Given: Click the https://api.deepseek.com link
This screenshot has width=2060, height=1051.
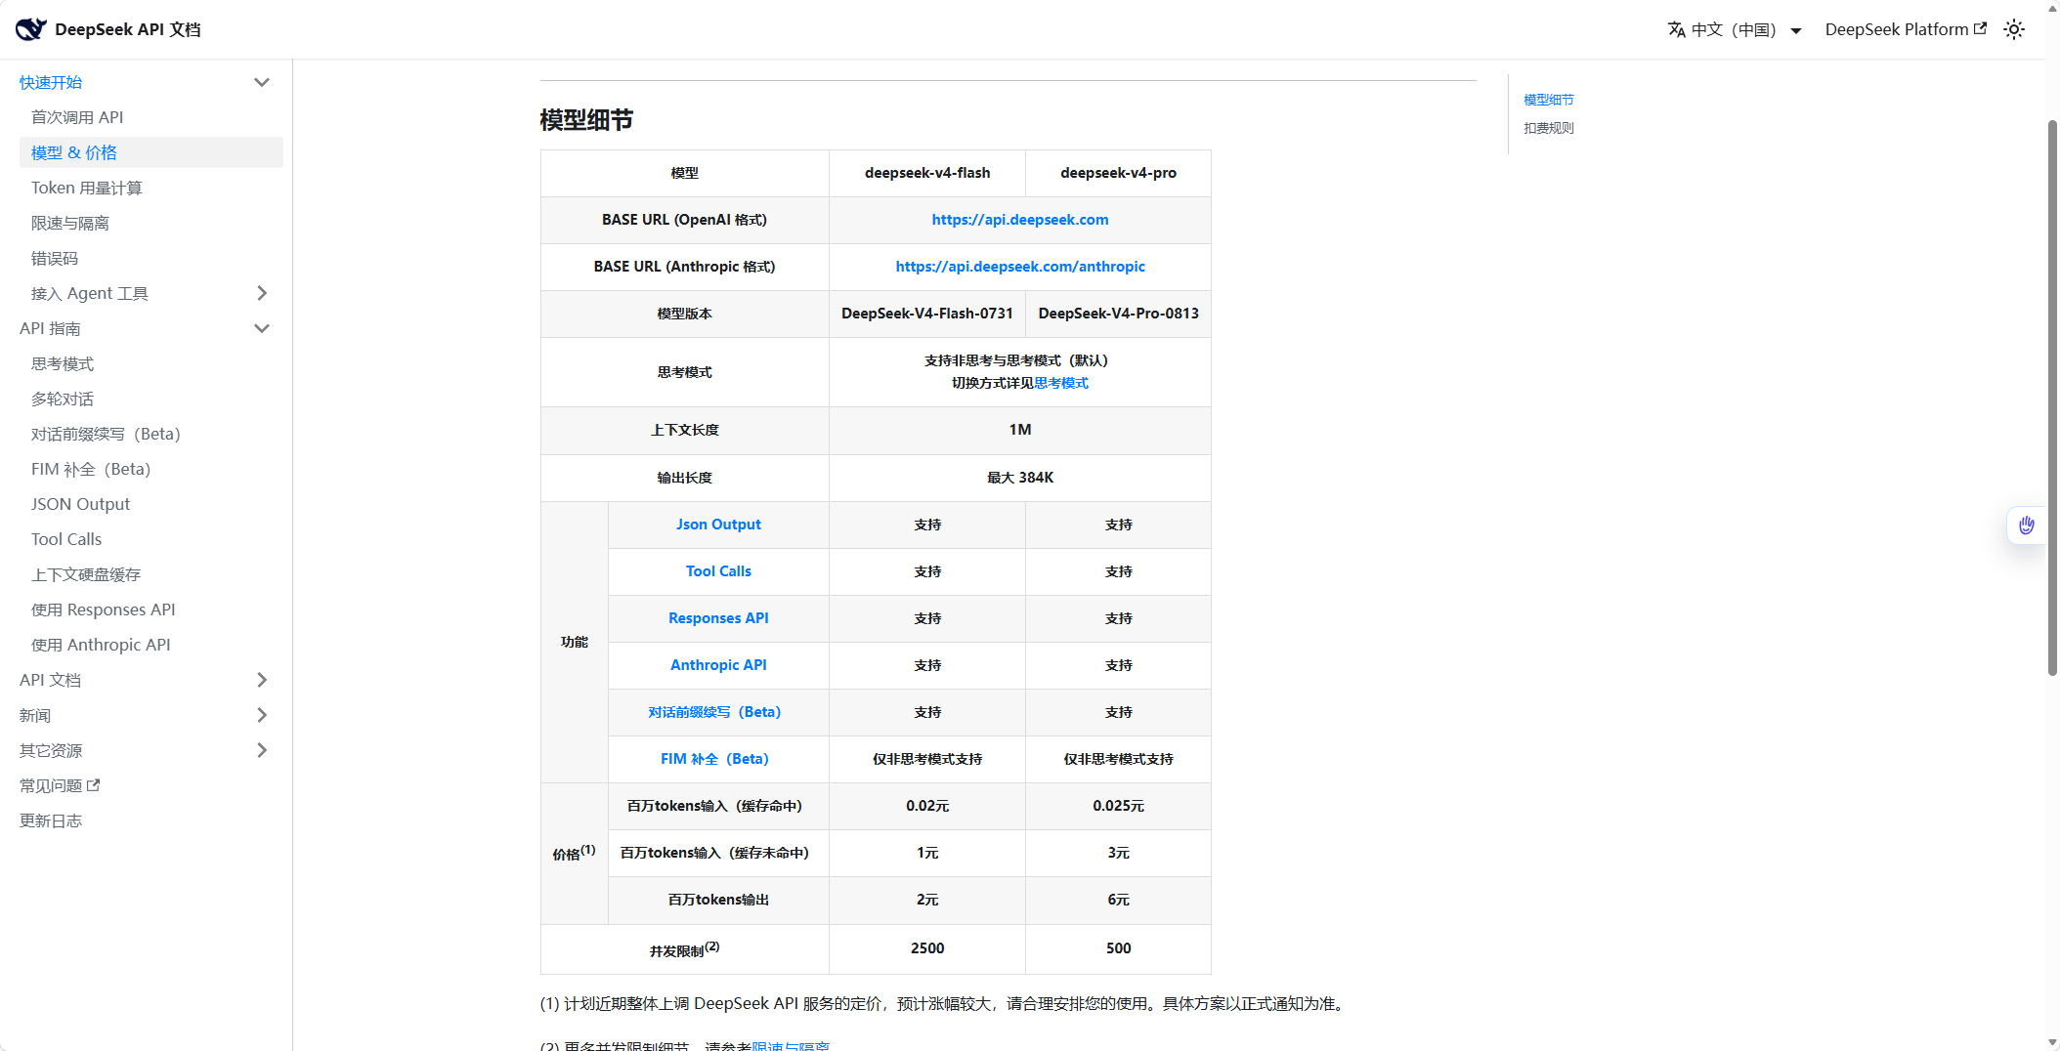Looking at the screenshot, I should click(x=1020, y=220).
